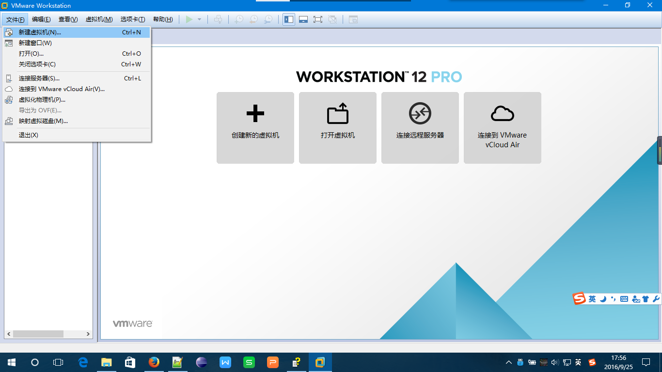Click the Cortana circle icon in taskbar
The width and height of the screenshot is (662, 372).
pyautogui.click(x=35, y=362)
